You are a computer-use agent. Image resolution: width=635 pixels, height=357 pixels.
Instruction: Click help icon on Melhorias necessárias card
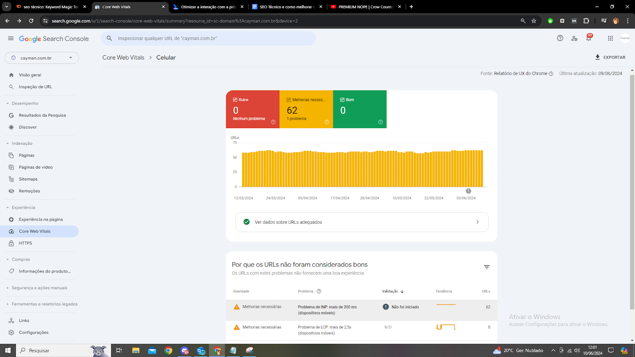pos(327,122)
